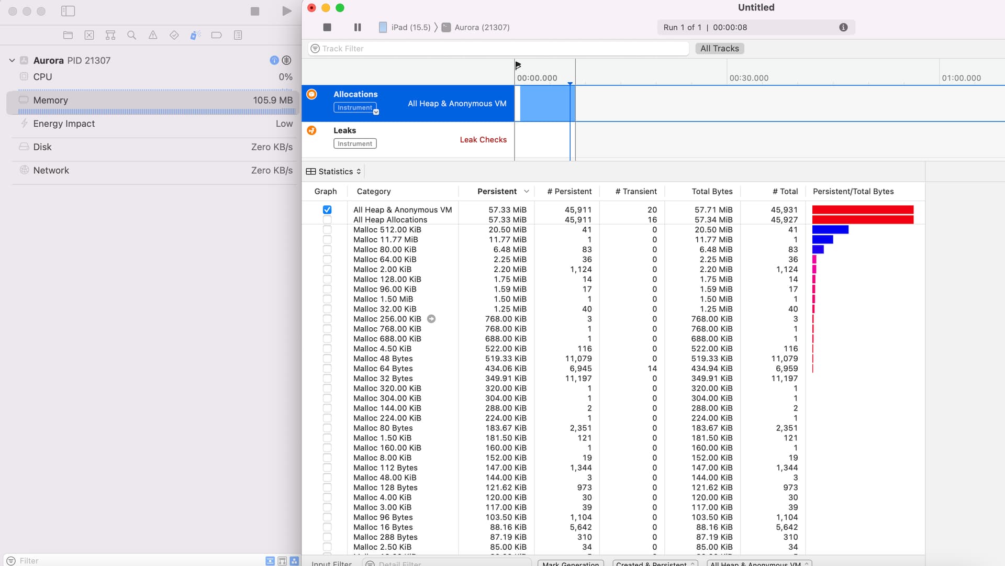
Task: Open the issue navigator warning icon
Action: click(153, 35)
